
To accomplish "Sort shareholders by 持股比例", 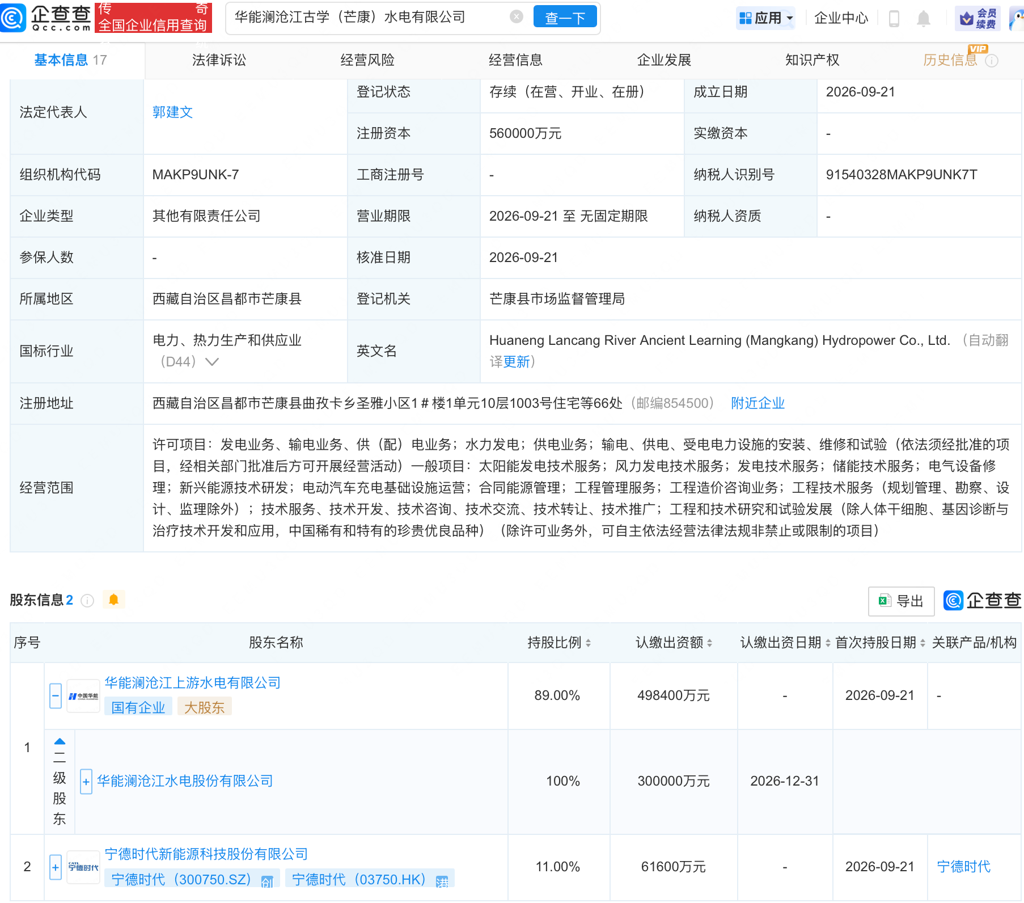I will [x=559, y=643].
